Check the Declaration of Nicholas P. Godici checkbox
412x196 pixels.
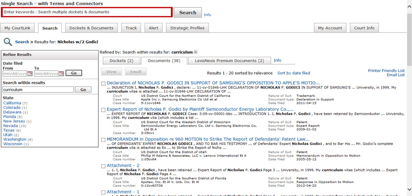click(x=104, y=83)
